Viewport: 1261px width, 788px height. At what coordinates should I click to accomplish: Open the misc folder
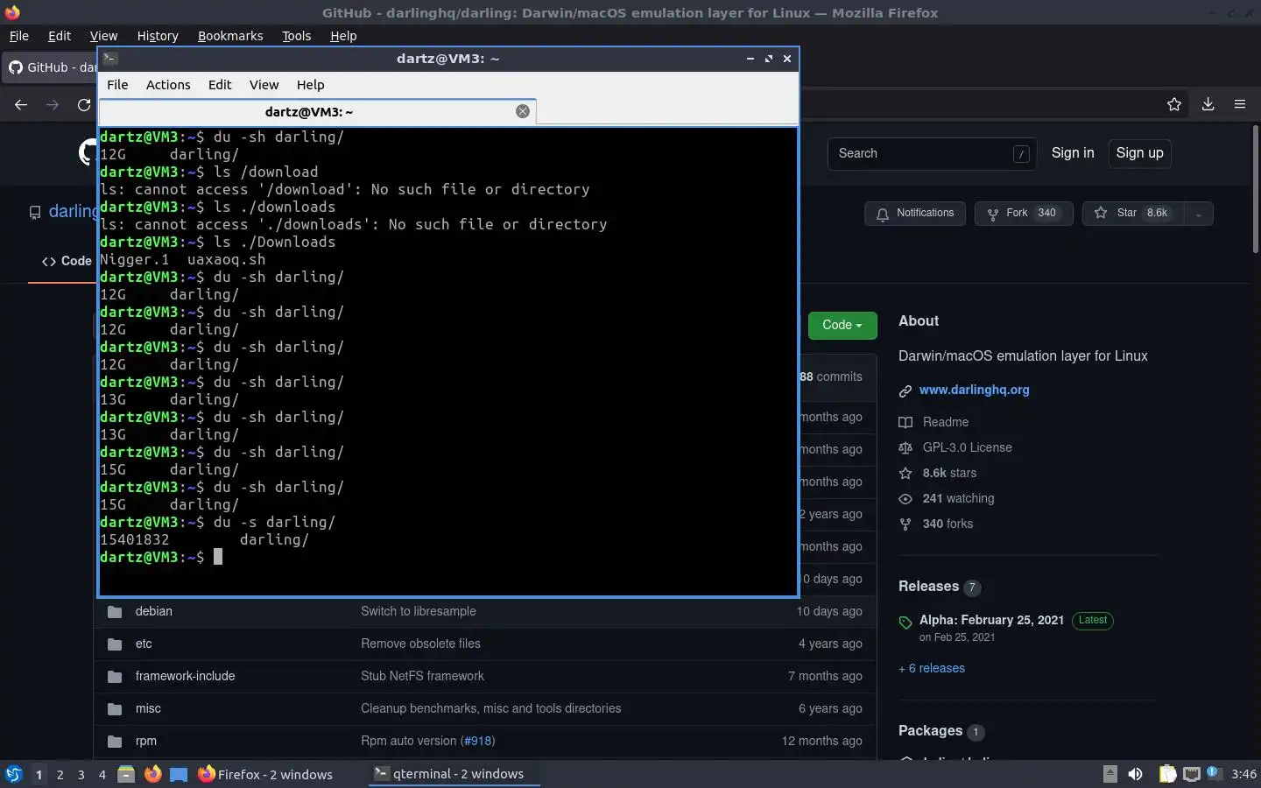(148, 708)
